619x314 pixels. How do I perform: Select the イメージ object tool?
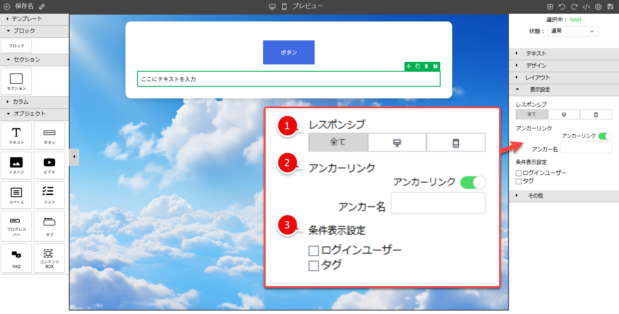click(16, 165)
